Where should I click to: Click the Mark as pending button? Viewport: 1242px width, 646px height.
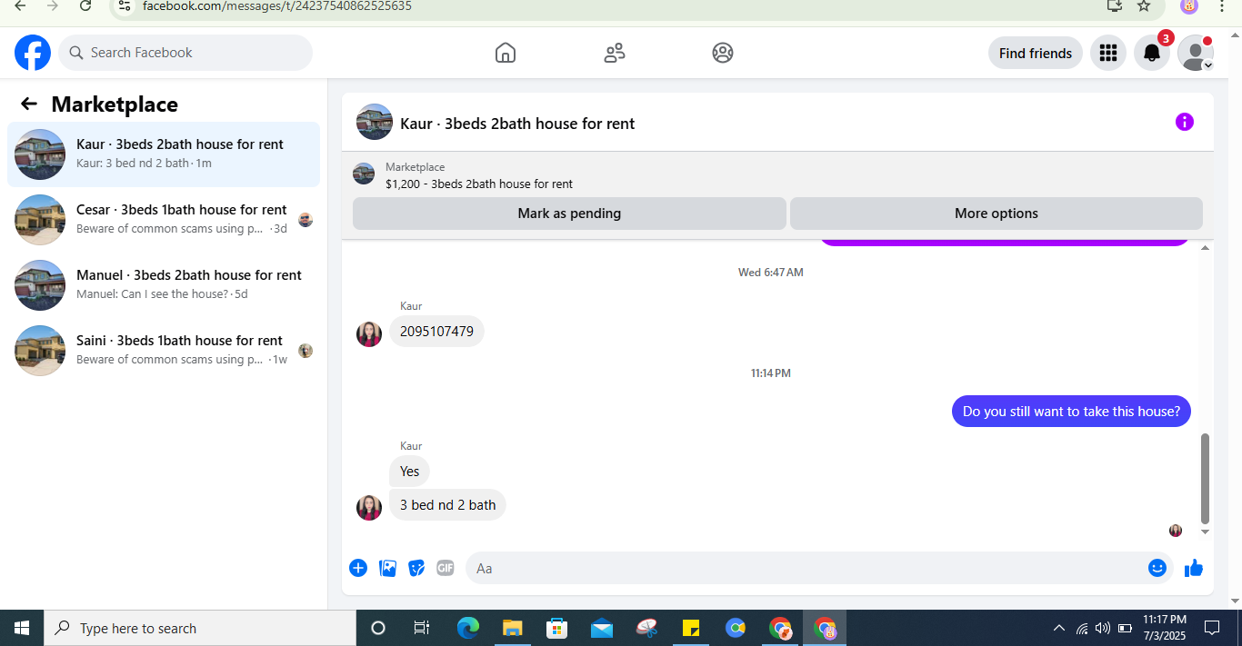click(569, 214)
